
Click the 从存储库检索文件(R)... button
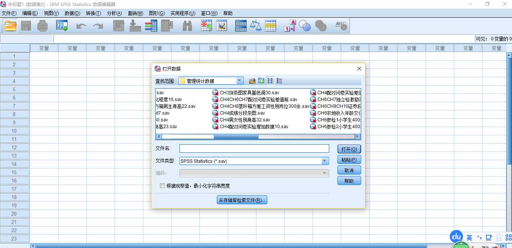242,200
